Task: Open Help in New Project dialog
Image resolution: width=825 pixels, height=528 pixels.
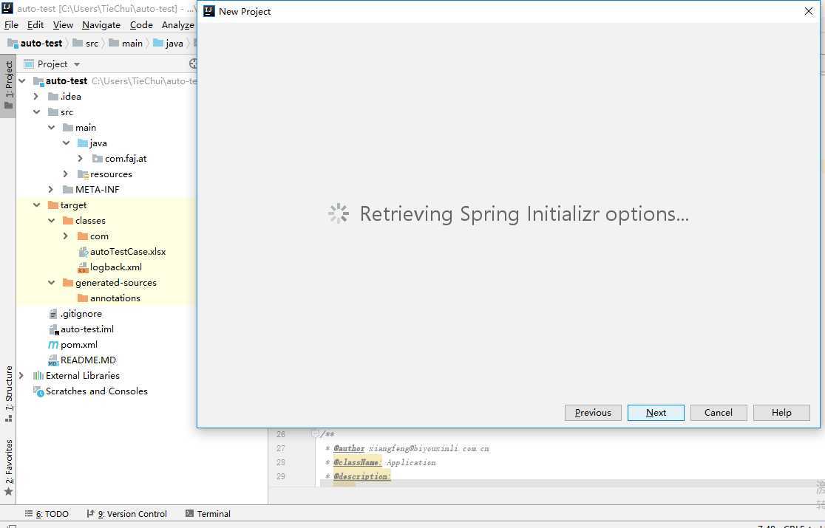Action: tap(781, 413)
